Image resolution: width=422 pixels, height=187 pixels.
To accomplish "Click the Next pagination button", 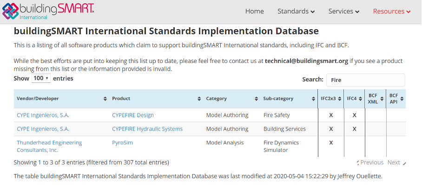I will tap(394, 162).
